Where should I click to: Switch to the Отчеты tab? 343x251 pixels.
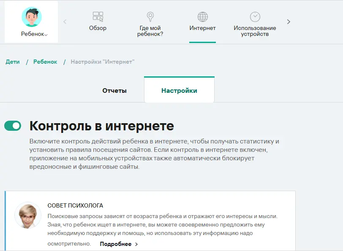[114, 91]
